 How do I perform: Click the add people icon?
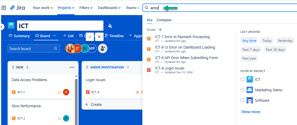(103, 49)
